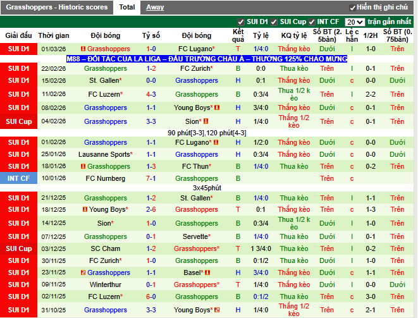Disable the INT CF filter checkbox

click(312, 22)
